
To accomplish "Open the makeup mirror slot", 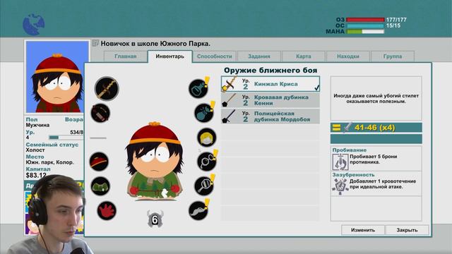I will 204,186.
